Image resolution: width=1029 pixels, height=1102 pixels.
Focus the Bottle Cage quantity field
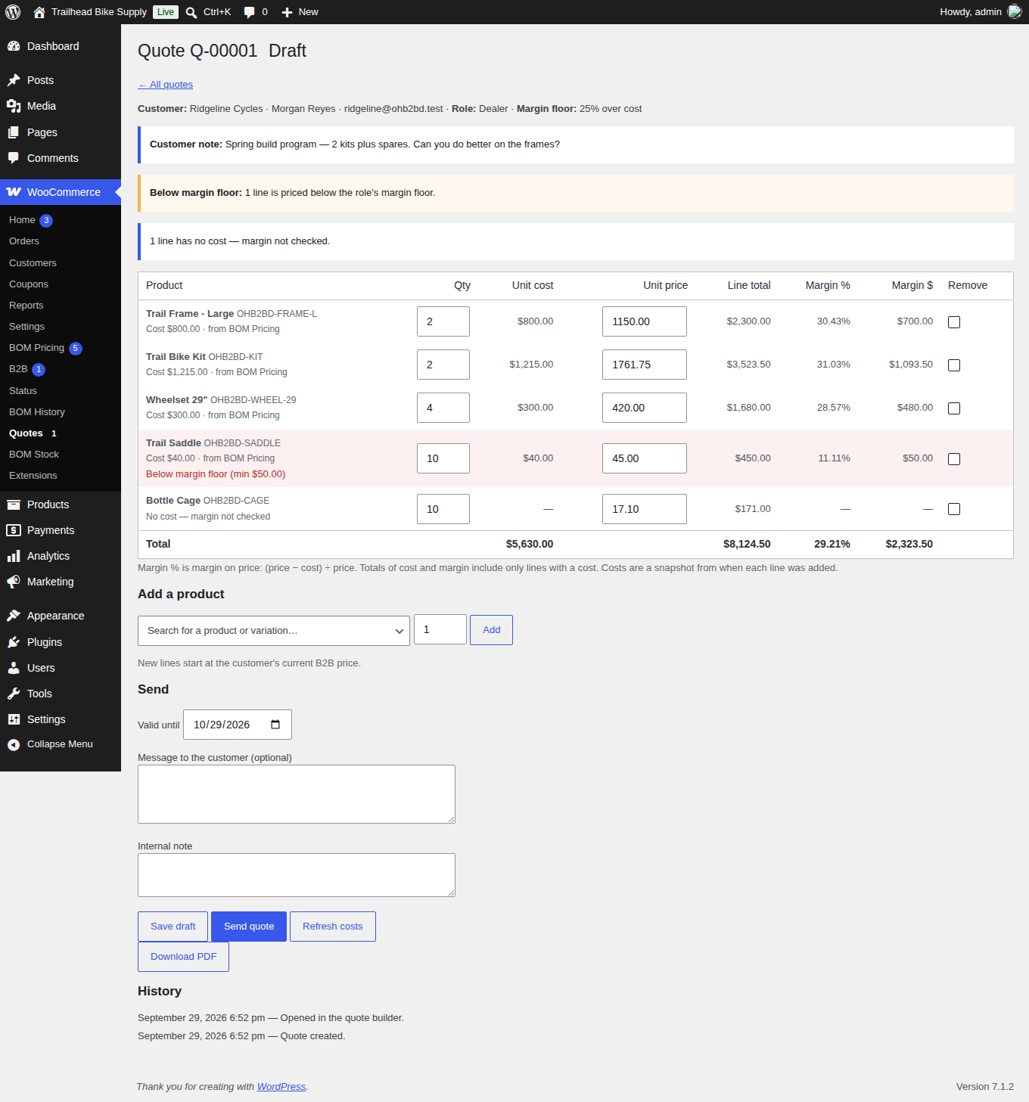point(443,509)
